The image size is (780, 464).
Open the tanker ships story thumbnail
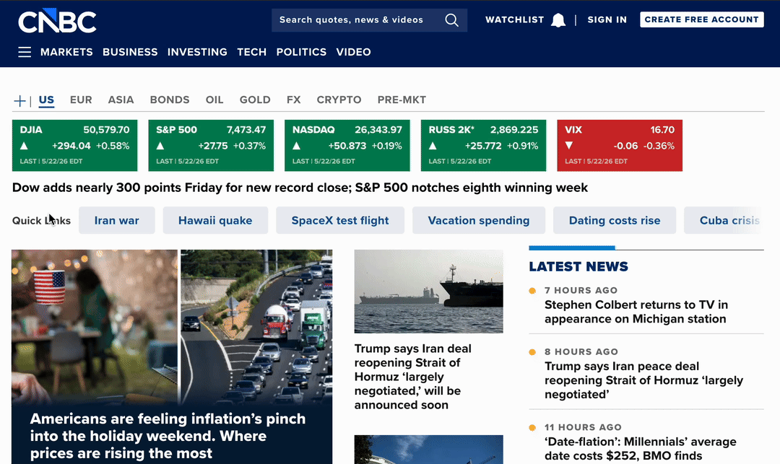click(x=429, y=291)
